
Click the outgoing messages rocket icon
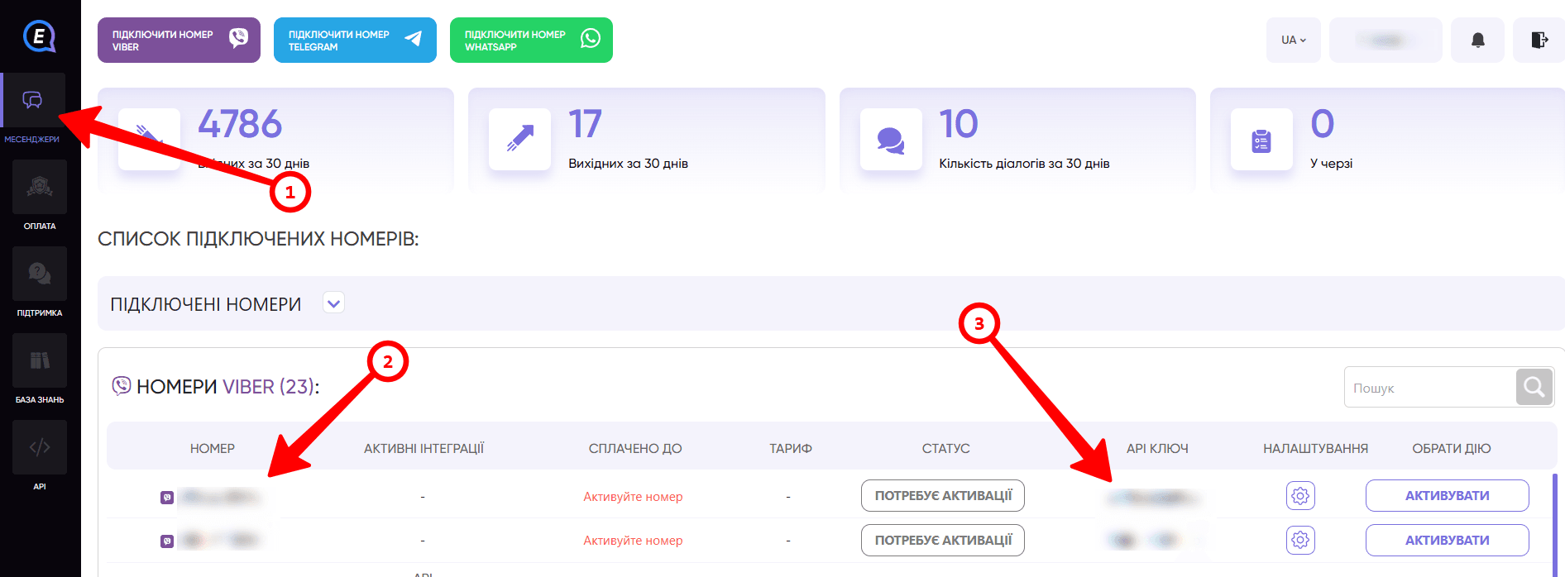[x=519, y=139]
